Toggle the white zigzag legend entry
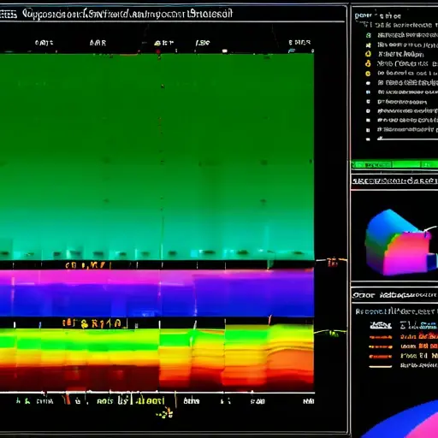Viewport: 438px width, 438px height. point(381,325)
